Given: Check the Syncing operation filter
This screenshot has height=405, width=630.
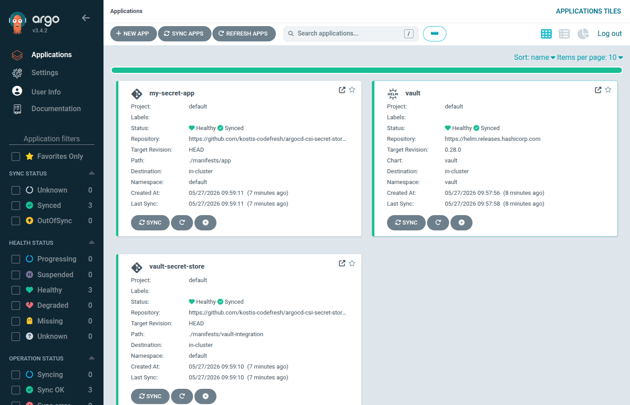Looking at the screenshot, I should click(16, 375).
